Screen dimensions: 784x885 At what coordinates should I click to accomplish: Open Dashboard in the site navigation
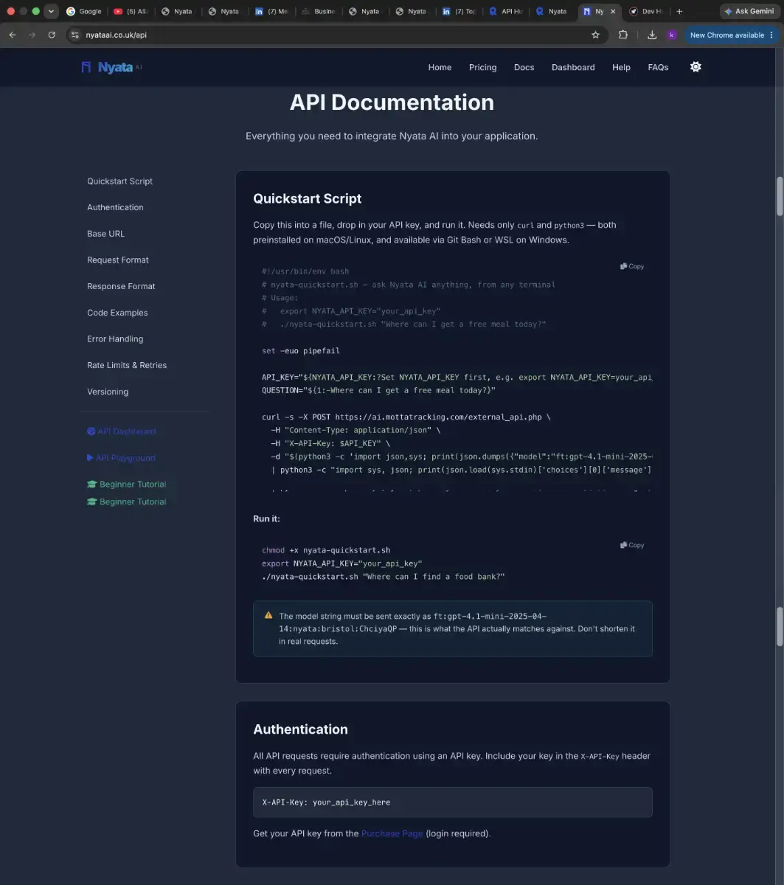(573, 67)
